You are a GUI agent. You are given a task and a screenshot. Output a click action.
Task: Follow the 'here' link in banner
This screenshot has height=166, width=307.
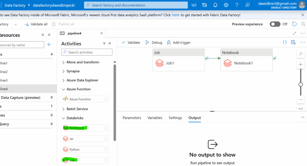coord(176,15)
